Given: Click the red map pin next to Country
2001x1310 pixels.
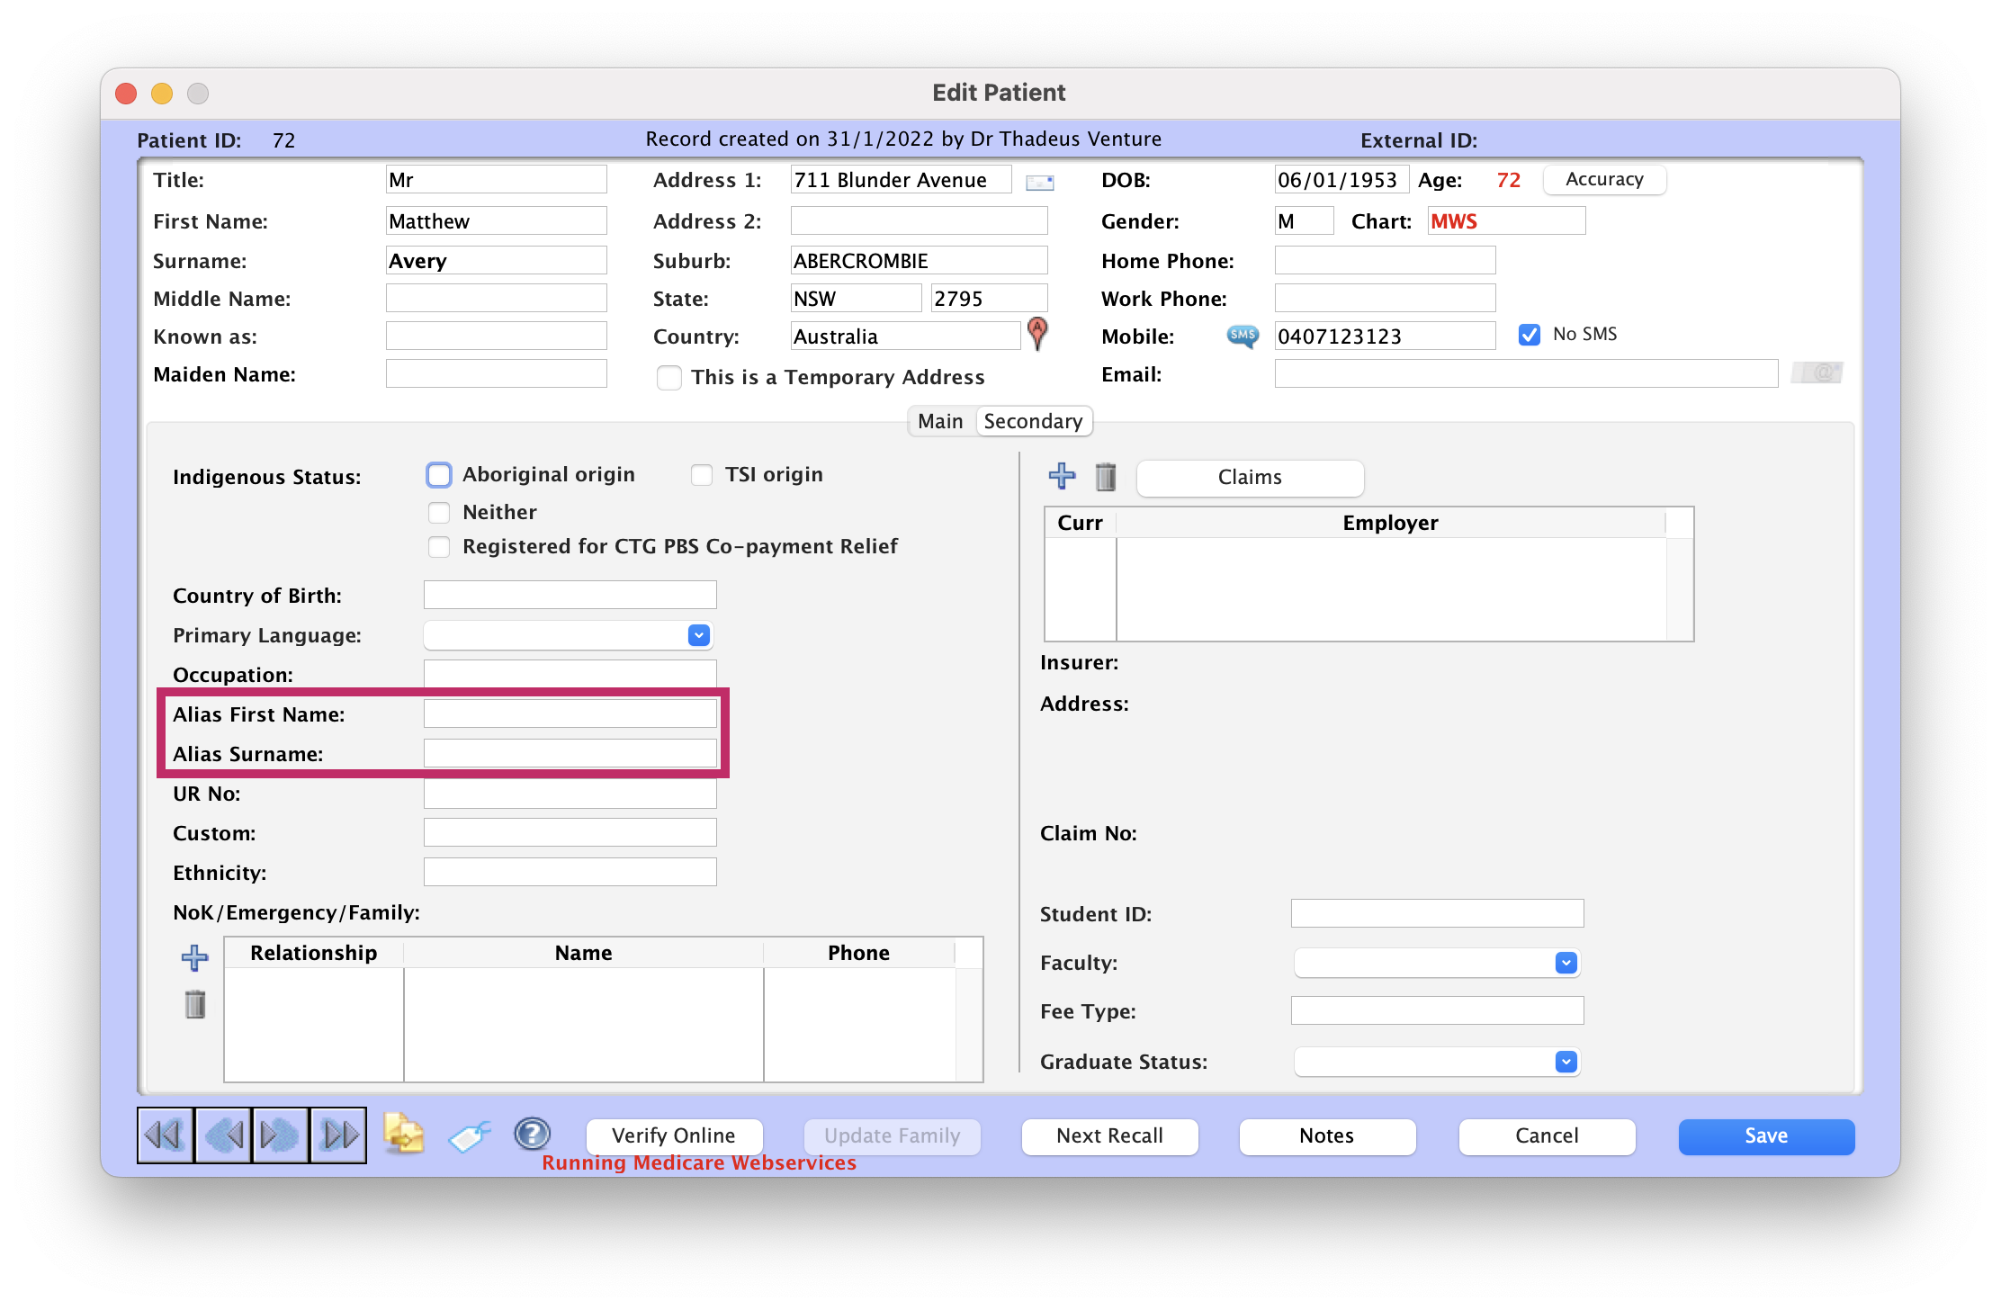Looking at the screenshot, I should (x=1037, y=335).
